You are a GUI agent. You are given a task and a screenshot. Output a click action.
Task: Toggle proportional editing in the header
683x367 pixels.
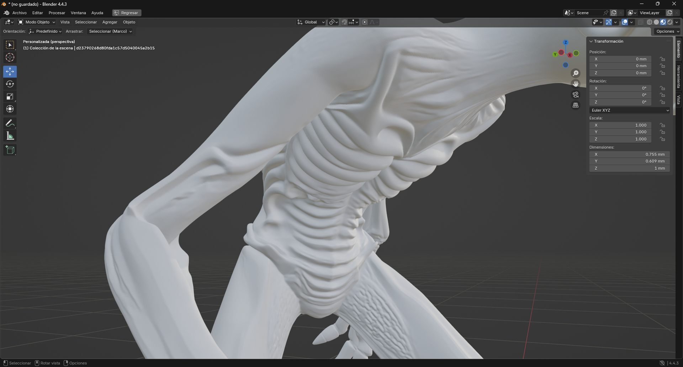(365, 22)
